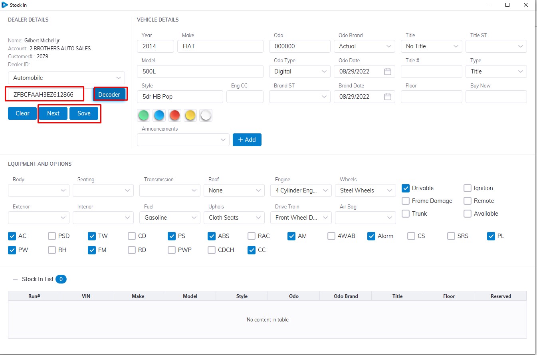Open the Automobile vehicle type dropdown
The width and height of the screenshot is (537, 355).
pyautogui.click(x=66, y=78)
